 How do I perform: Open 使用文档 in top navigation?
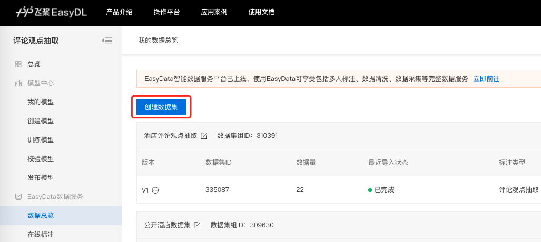[261, 12]
